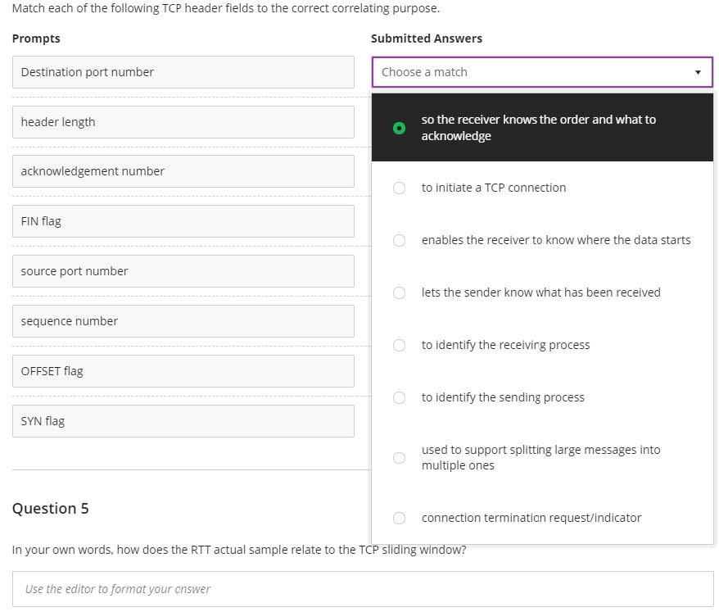Image resolution: width=719 pixels, height=612 pixels.
Task: Click the Destination port number prompt
Action: tap(183, 72)
